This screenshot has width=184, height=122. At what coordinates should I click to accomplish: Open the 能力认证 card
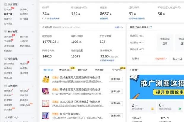click(177, 58)
